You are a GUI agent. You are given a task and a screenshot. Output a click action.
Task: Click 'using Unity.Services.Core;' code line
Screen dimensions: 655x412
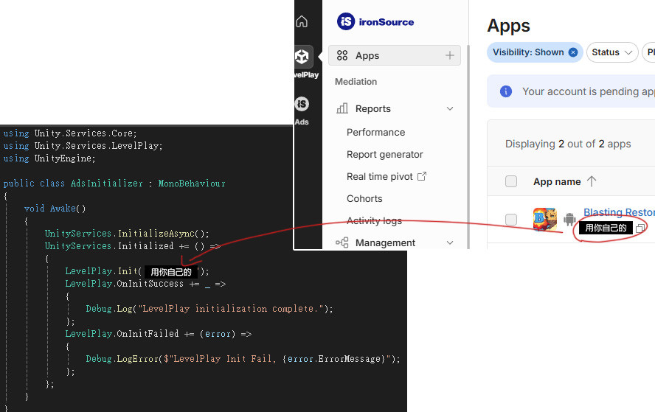click(x=70, y=133)
